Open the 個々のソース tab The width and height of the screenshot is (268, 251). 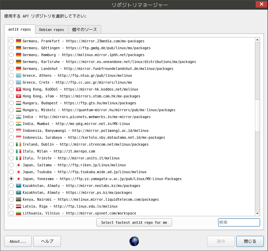pyautogui.click(x=84, y=30)
